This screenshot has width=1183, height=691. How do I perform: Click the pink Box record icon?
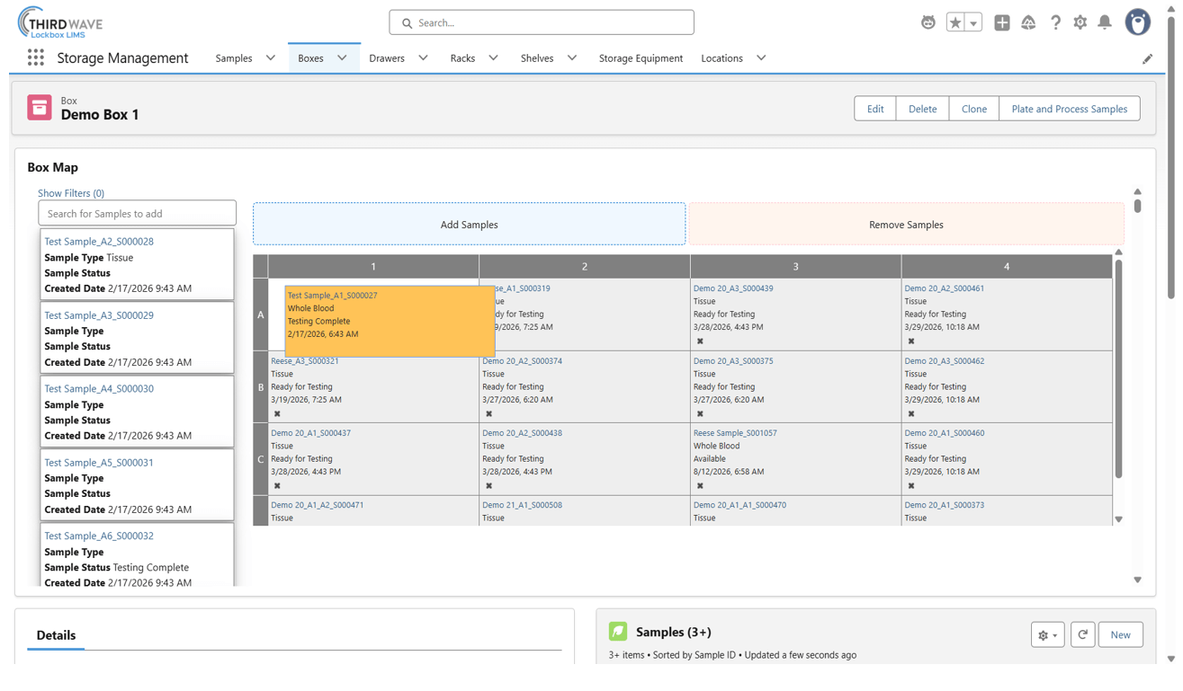click(40, 108)
